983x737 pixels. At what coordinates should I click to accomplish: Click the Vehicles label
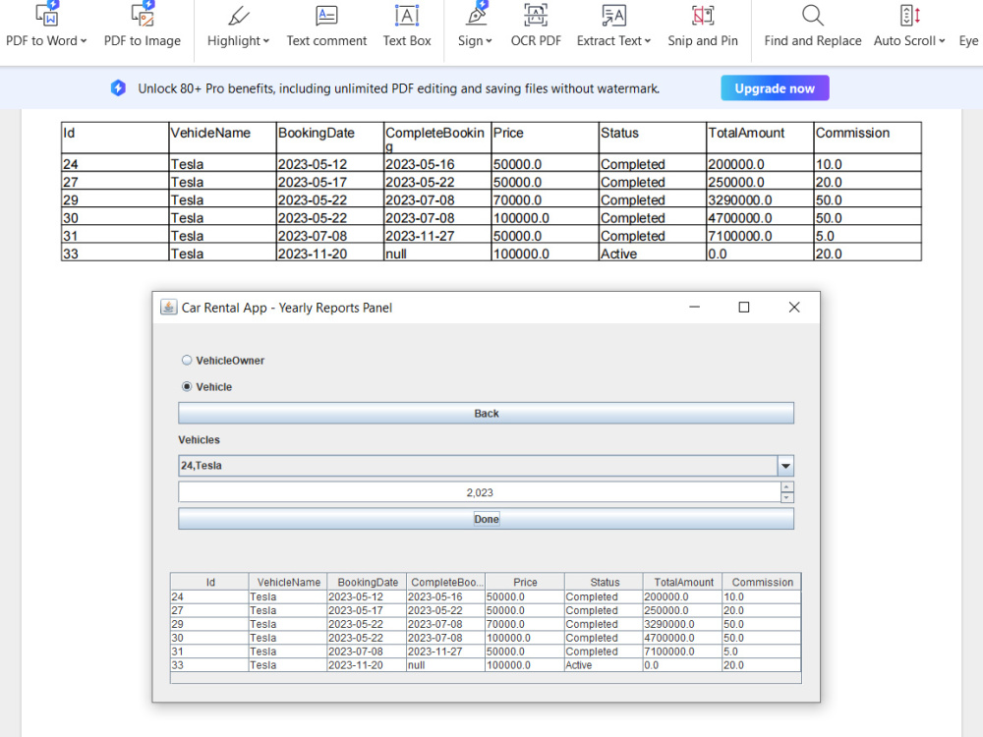(x=199, y=440)
